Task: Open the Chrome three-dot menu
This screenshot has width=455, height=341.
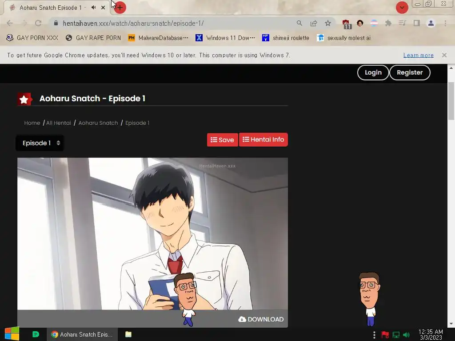Action: coord(445,23)
